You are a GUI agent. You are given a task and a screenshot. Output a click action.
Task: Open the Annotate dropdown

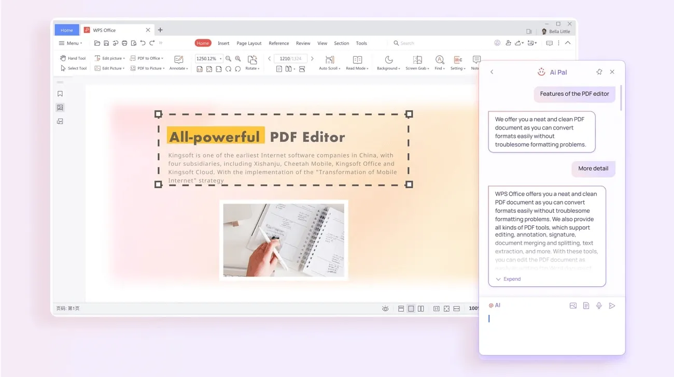[x=178, y=62]
